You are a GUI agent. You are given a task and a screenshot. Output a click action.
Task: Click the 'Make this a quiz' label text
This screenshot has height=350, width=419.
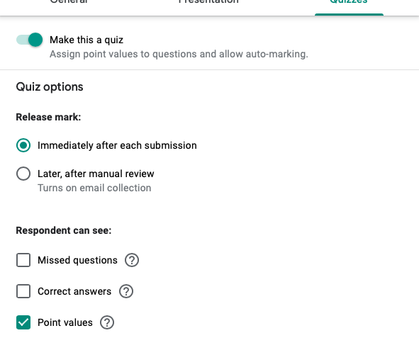click(86, 40)
